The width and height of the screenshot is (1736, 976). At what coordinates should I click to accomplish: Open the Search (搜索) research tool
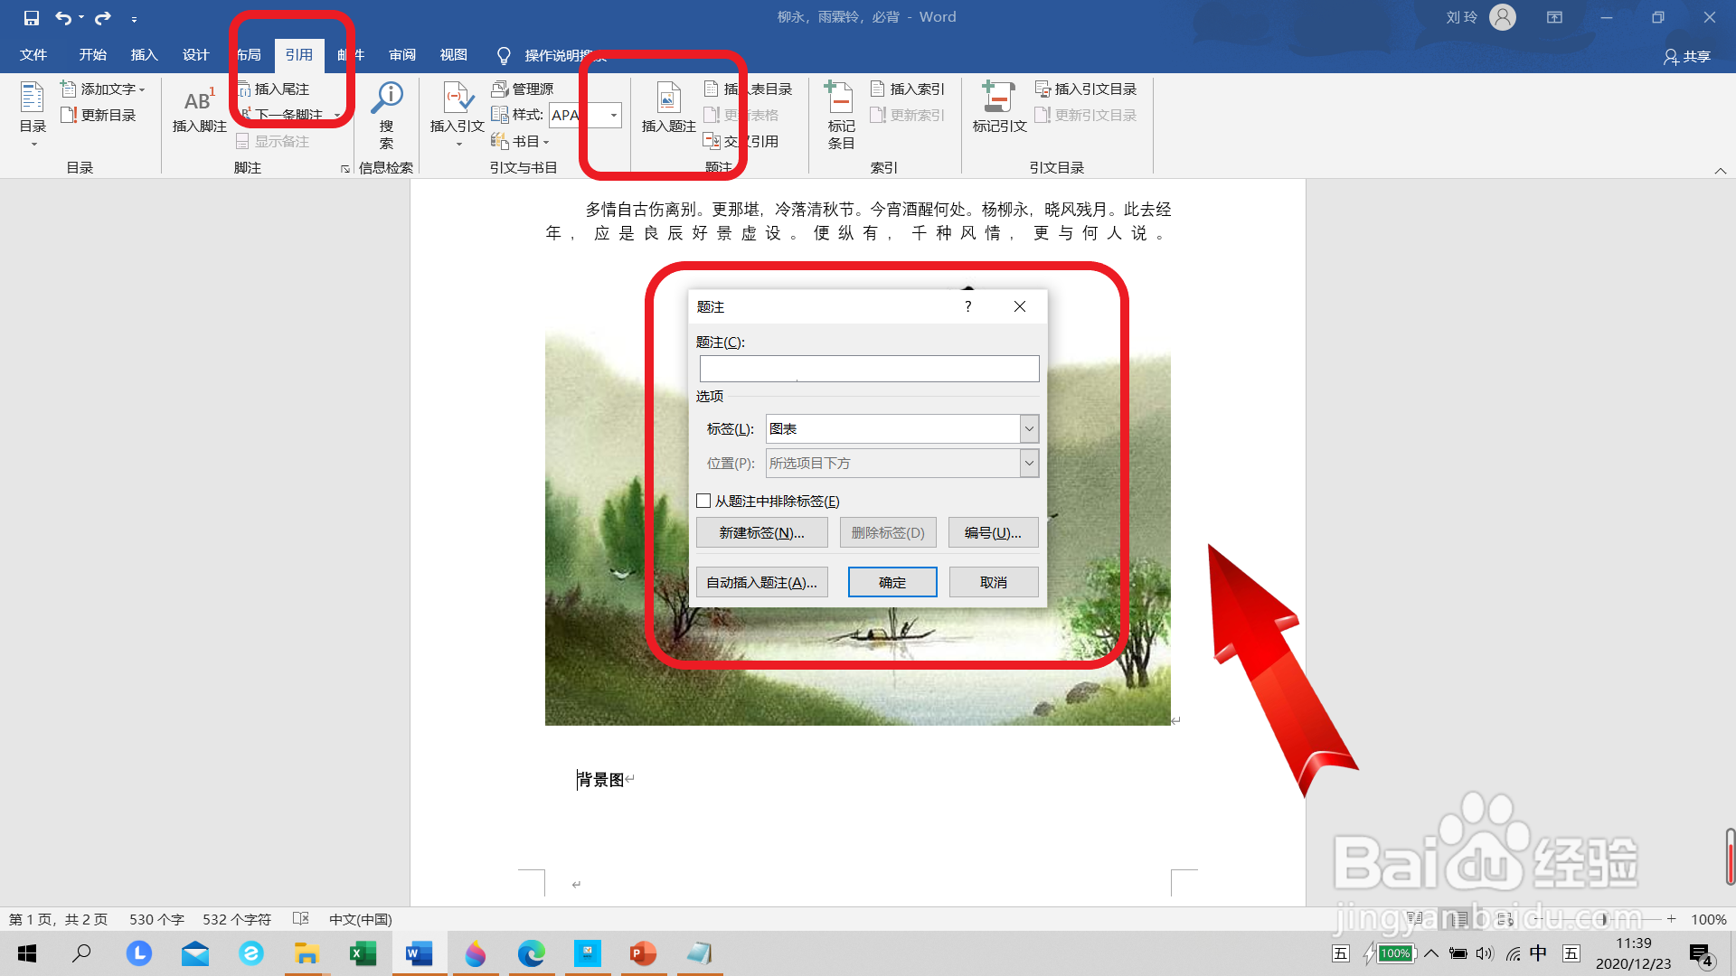pyautogui.click(x=387, y=116)
